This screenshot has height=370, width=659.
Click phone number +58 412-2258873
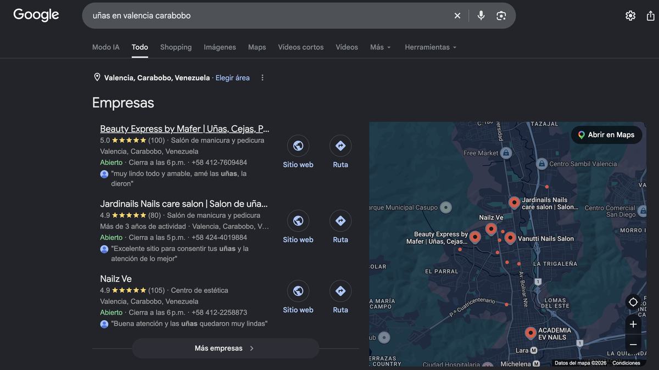click(219, 312)
